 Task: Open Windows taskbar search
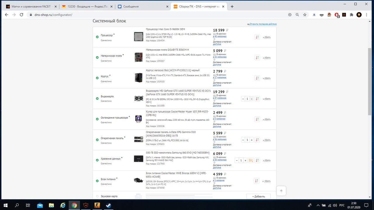point(17,205)
